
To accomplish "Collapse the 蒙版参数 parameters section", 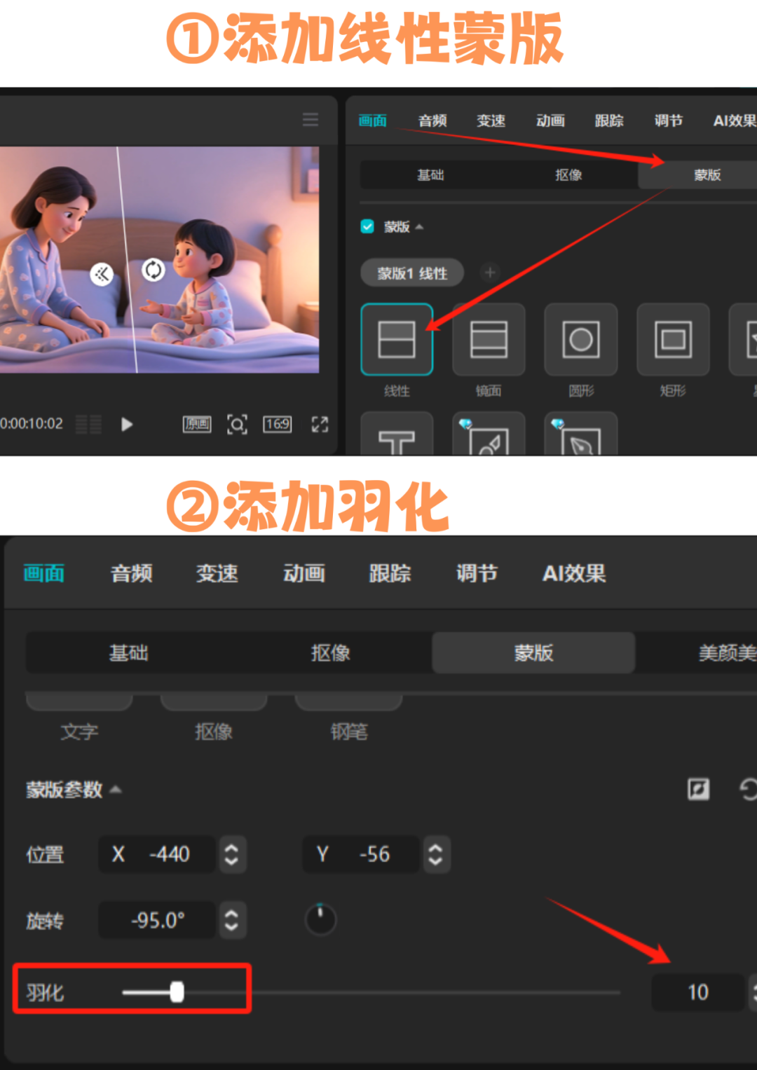I will (x=116, y=789).
